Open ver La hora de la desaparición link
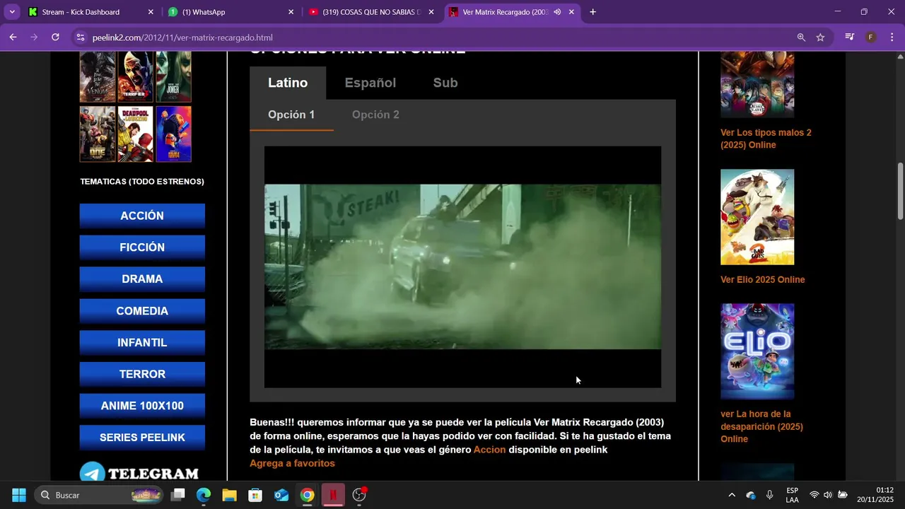This screenshot has width=905, height=509. point(761,426)
